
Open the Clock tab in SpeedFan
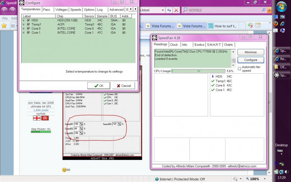tap(174, 45)
